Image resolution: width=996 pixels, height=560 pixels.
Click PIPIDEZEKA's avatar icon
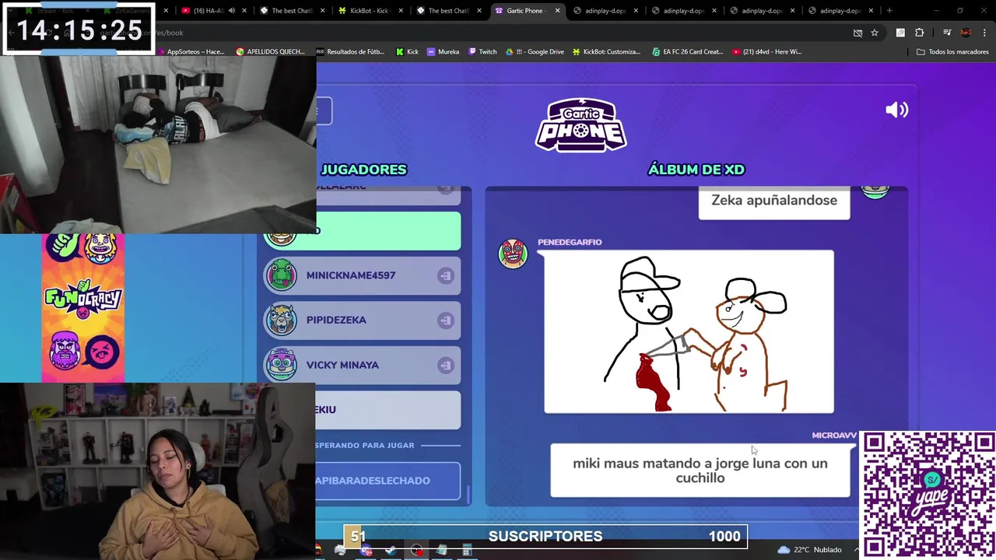click(281, 320)
